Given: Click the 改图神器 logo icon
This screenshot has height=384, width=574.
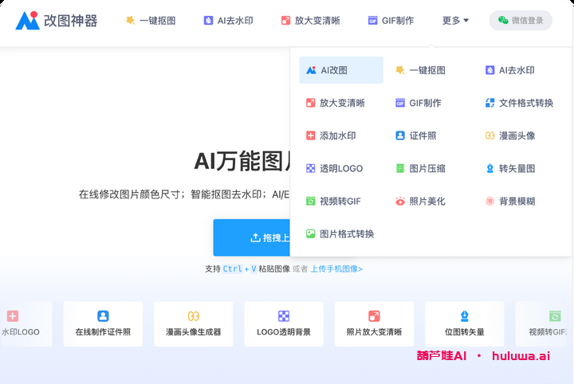Looking at the screenshot, I should (27, 21).
